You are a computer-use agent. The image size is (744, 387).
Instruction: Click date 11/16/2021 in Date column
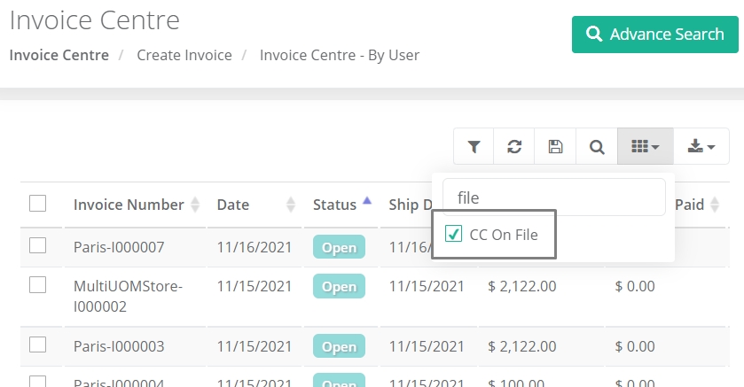(x=255, y=247)
